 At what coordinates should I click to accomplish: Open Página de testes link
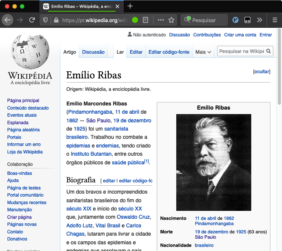tap(24, 188)
